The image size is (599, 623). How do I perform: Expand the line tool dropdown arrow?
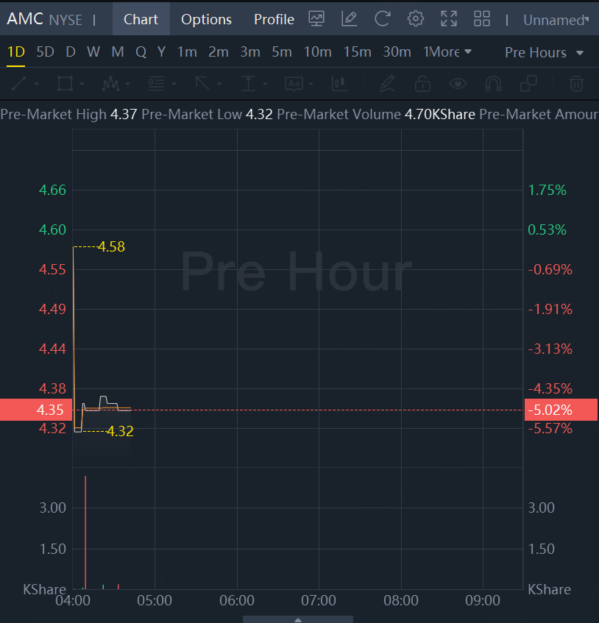pyautogui.click(x=37, y=85)
